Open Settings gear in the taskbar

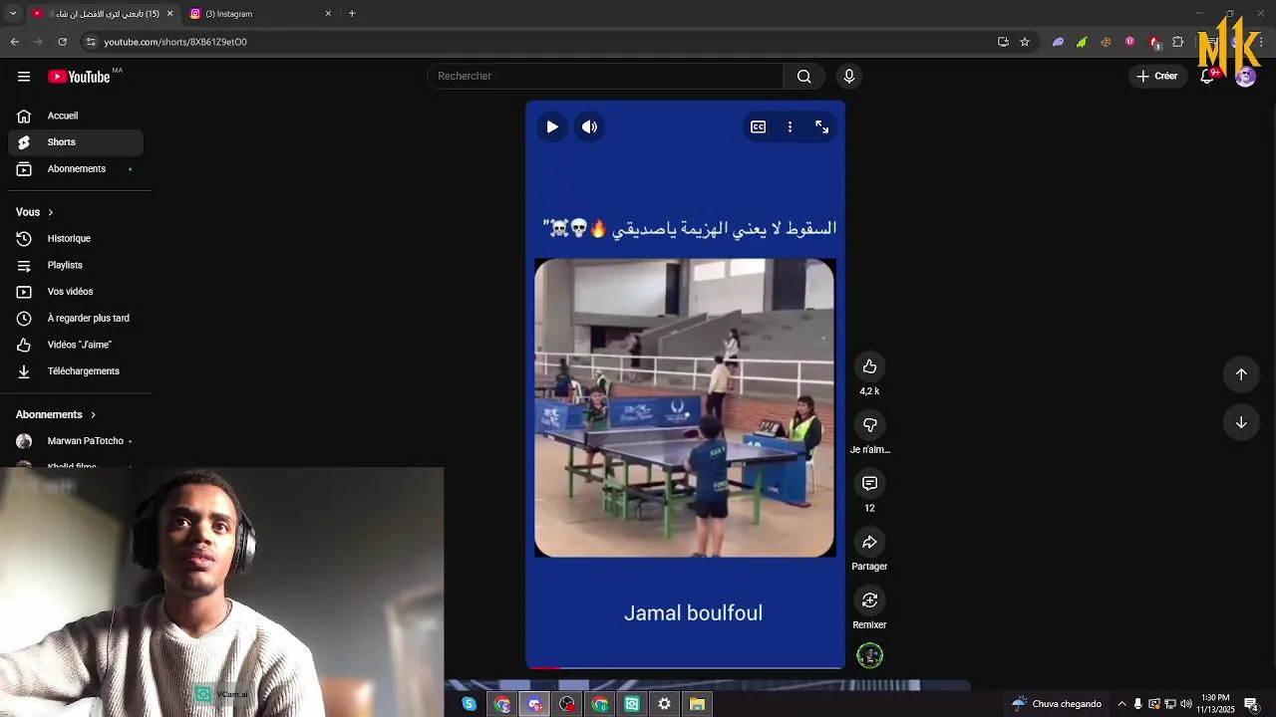tap(664, 704)
